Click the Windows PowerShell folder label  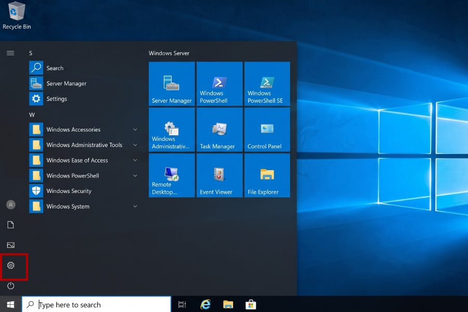click(x=72, y=176)
